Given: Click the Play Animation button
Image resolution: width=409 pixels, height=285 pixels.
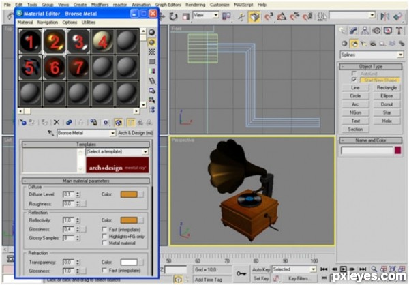Looking at the screenshot, I should pos(344,269).
